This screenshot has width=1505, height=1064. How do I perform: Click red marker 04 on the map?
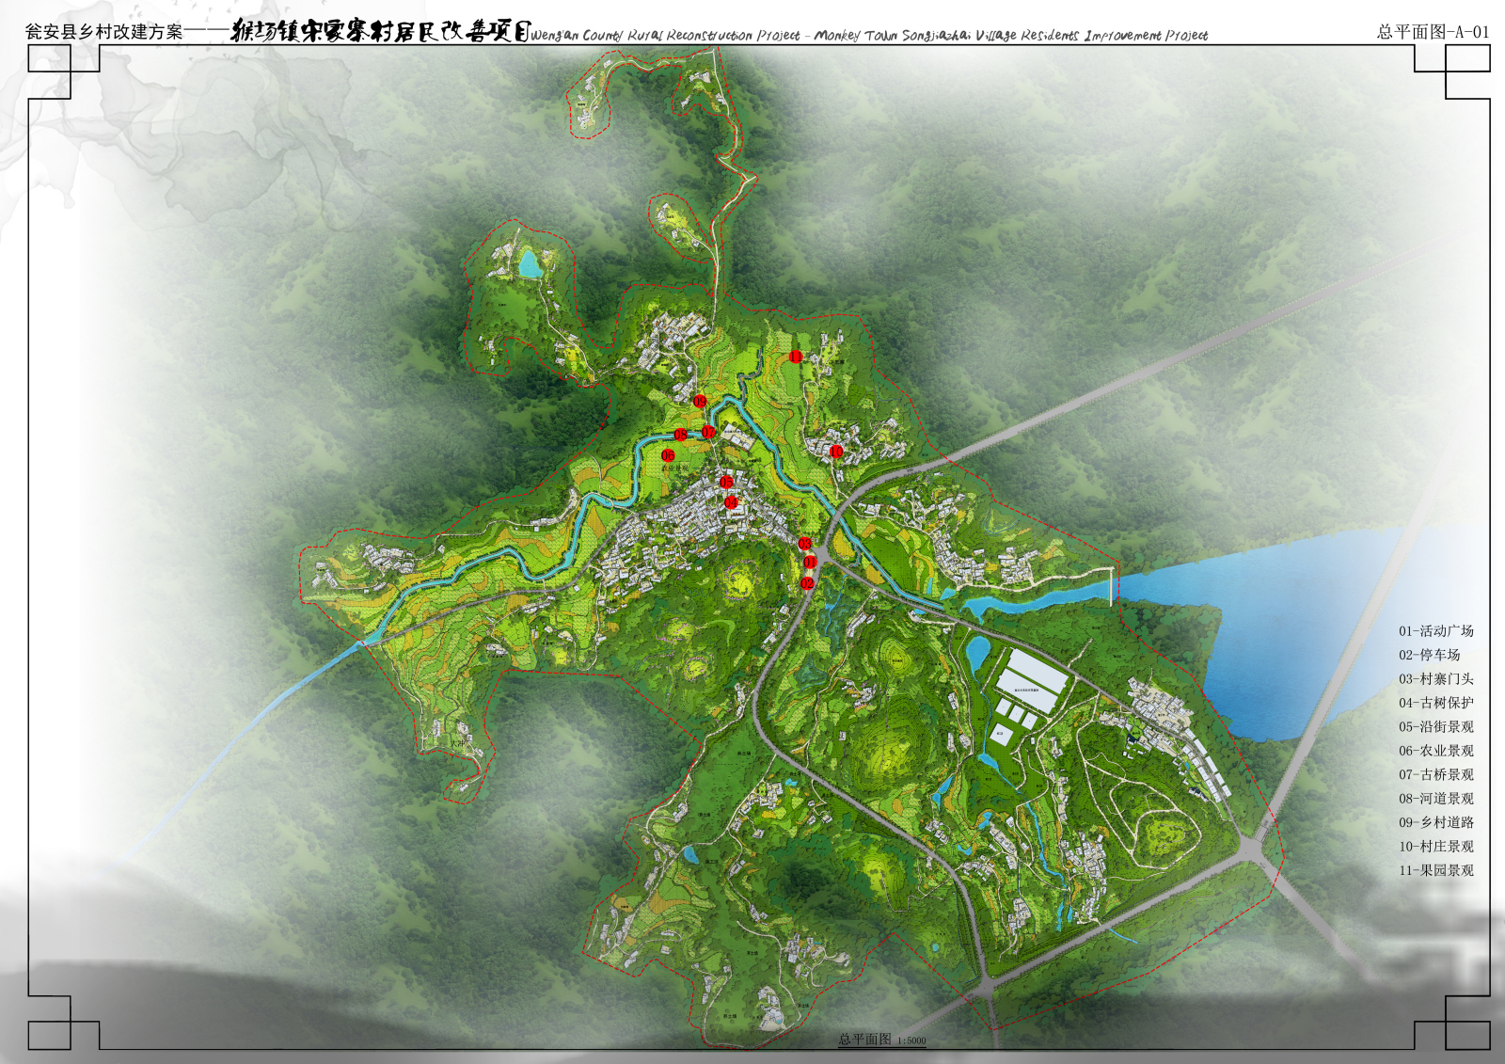731,502
